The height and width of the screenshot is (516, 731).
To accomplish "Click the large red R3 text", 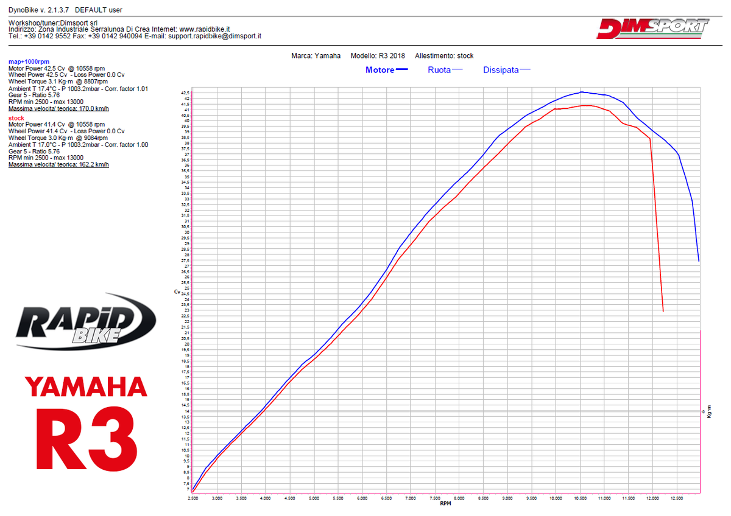I will pos(86,439).
